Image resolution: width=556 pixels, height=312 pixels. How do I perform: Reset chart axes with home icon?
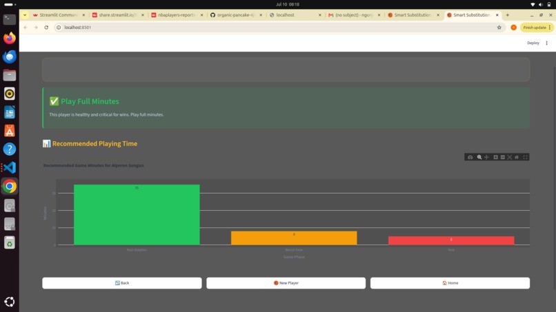click(517, 157)
